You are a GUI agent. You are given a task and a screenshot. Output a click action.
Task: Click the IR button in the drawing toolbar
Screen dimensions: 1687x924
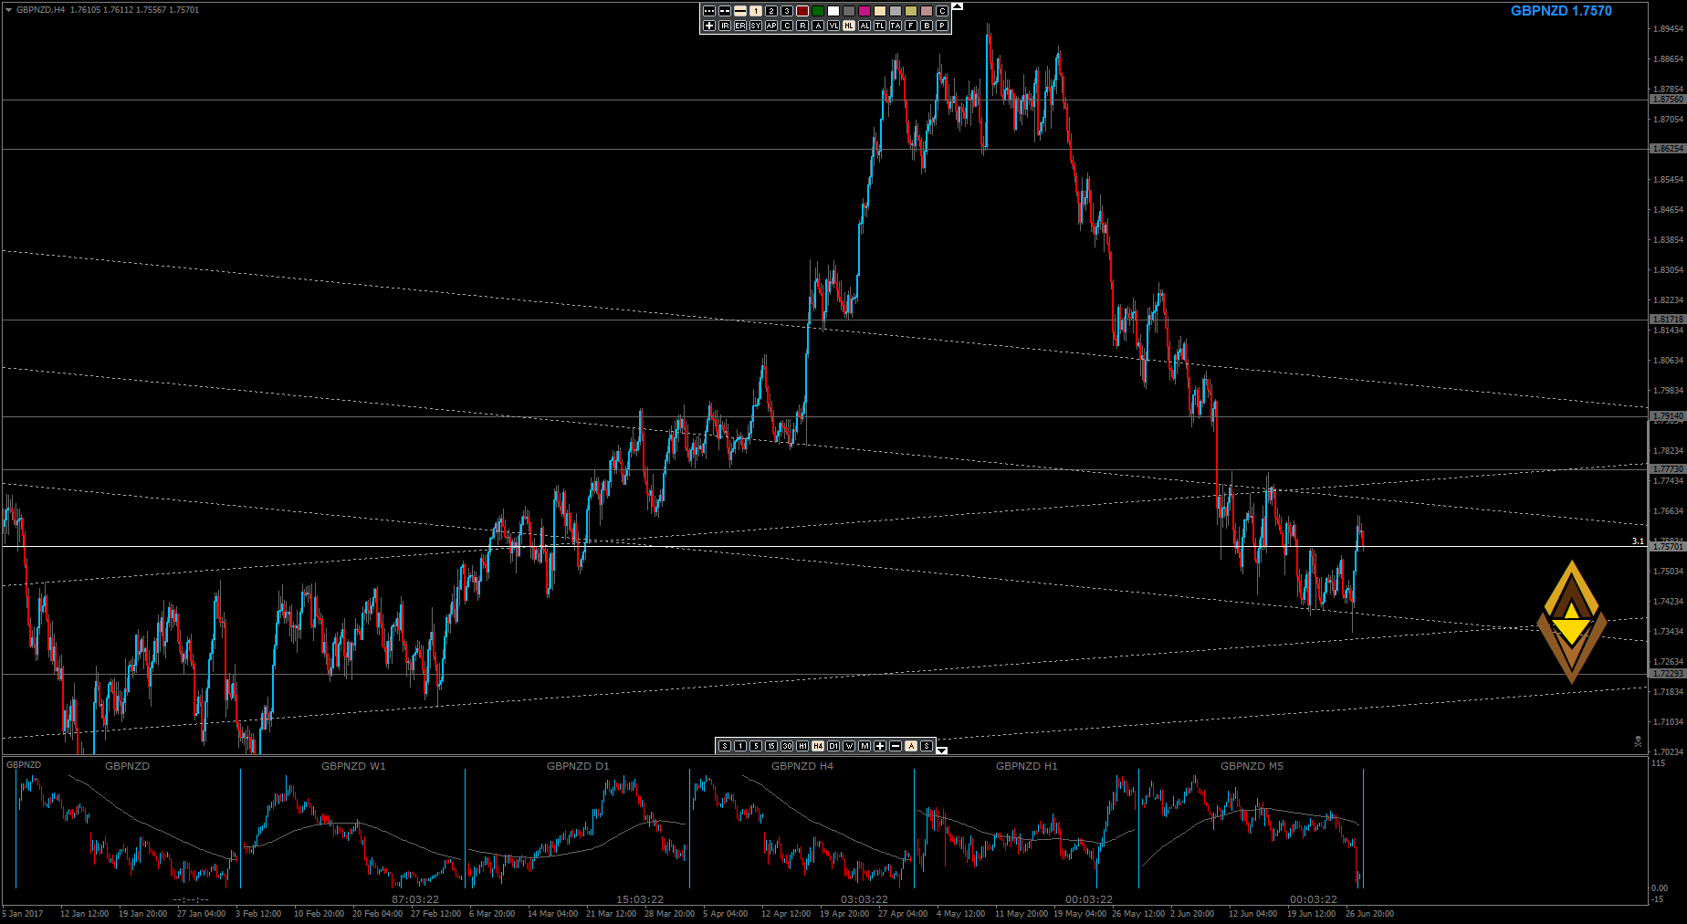pos(725,26)
